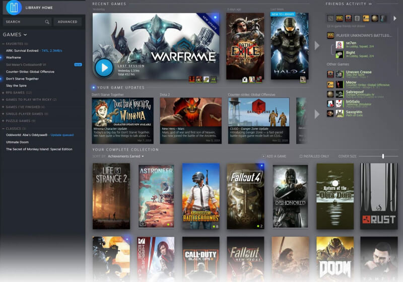Screen dimensions: 403x282
Task: Click Add a Game link
Action: (x=276, y=156)
